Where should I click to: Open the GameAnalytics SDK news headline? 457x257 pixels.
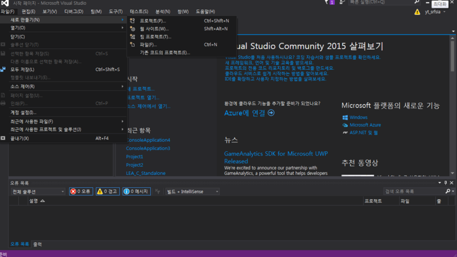coord(276,157)
